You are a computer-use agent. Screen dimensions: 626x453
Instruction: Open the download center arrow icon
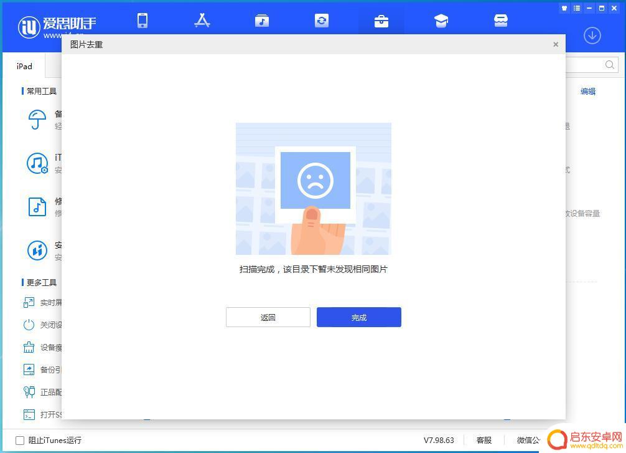point(592,36)
